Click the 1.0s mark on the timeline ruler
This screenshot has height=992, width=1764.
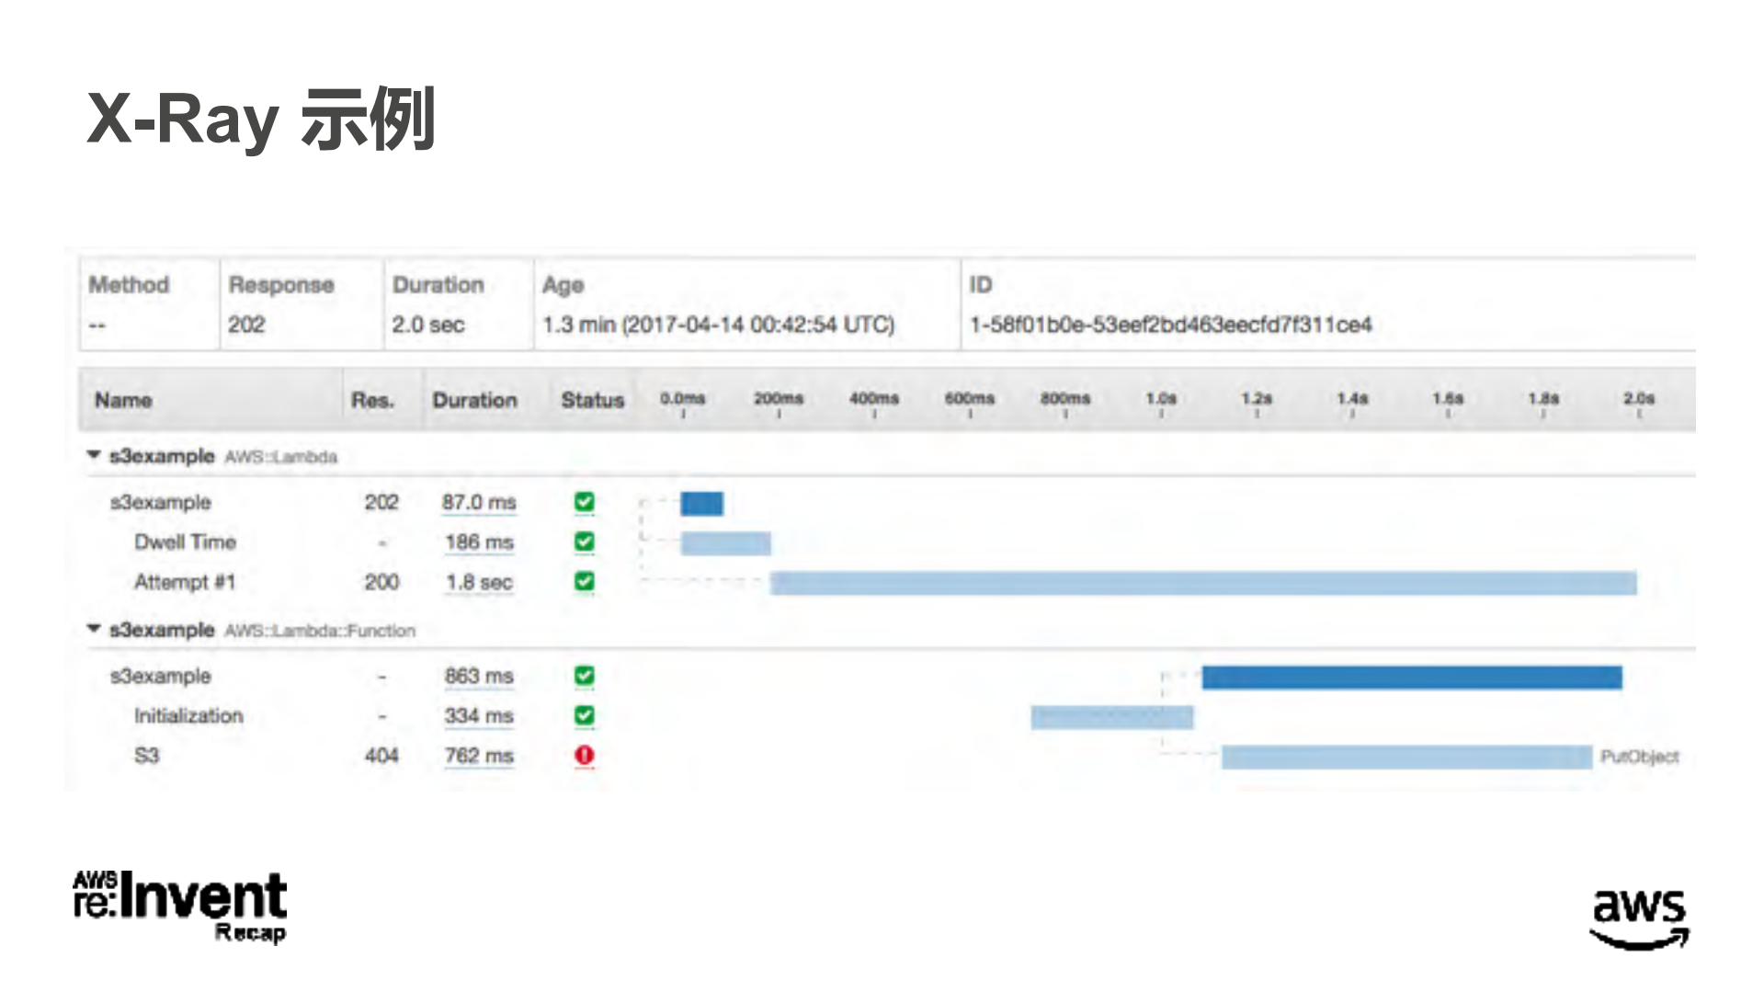click(x=1163, y=399)
